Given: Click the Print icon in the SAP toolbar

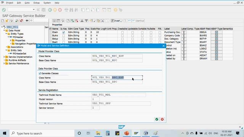Looking at the screenshot, I should pos(66,10).
